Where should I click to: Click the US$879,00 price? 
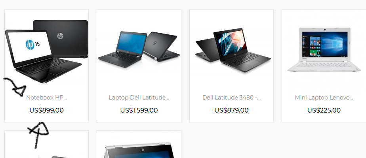point(231,110)
